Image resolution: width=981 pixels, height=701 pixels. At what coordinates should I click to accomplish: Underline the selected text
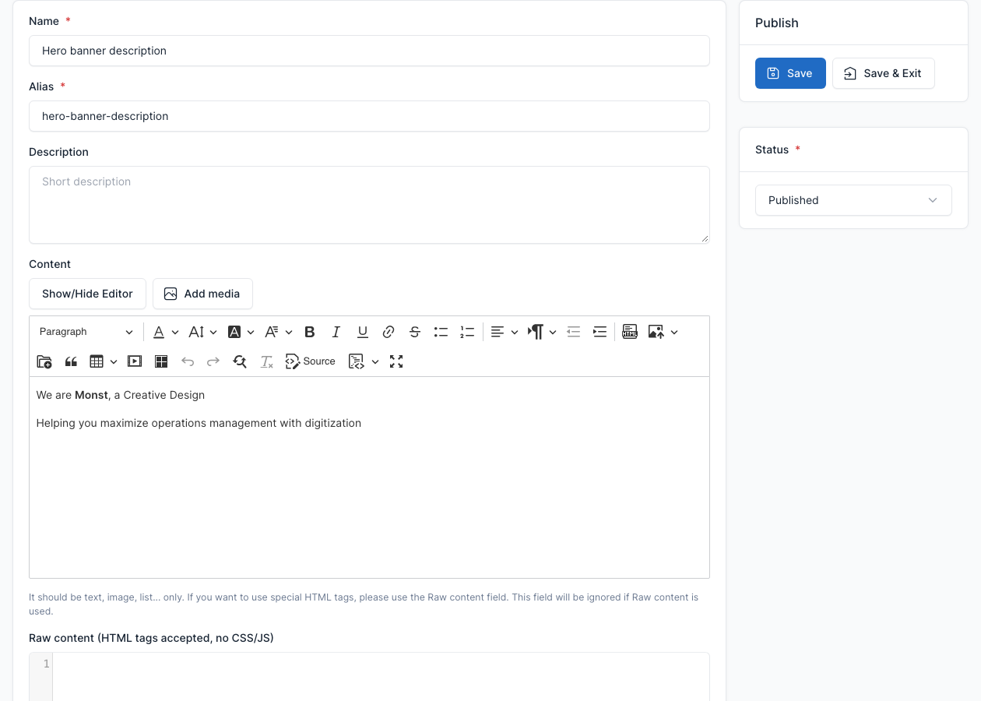[363, 332]
